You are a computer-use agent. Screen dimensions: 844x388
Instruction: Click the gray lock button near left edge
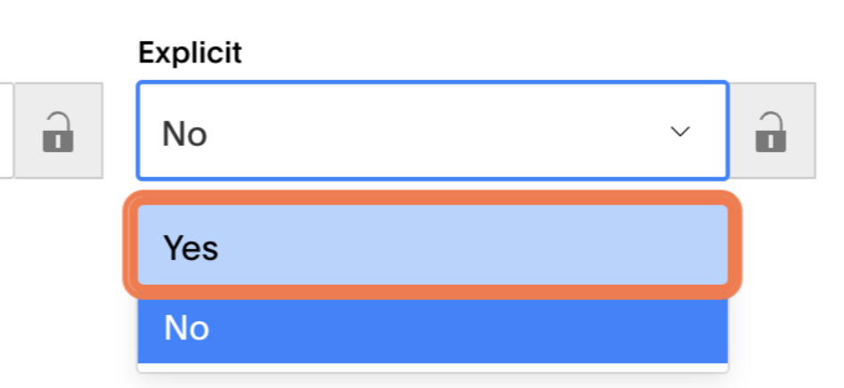(x=58, y=131)
